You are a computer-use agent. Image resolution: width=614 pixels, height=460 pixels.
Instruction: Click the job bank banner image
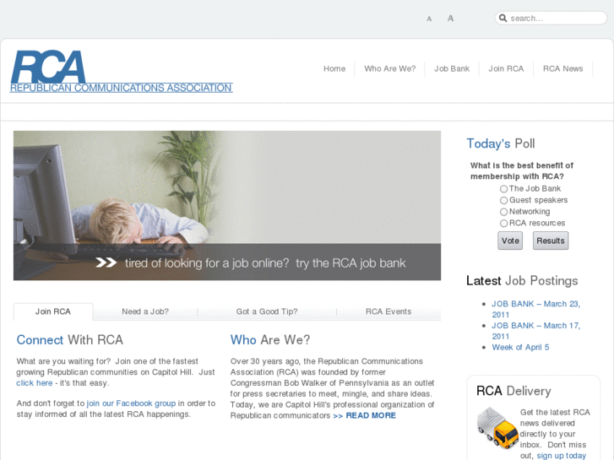pos(227,205)
